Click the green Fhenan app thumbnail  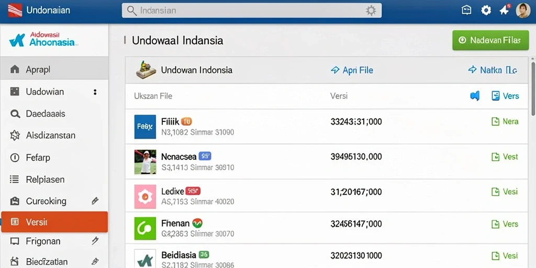pyautogui.click(x=146, y=228)
